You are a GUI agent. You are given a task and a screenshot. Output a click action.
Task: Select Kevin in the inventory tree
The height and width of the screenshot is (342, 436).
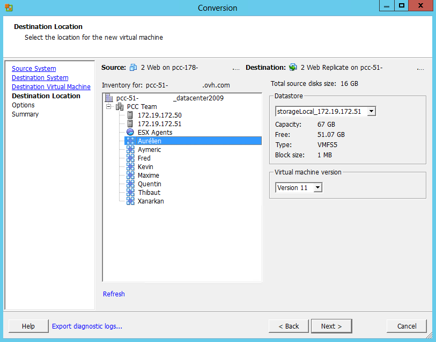pyautogui.click(x=145, y=167)
